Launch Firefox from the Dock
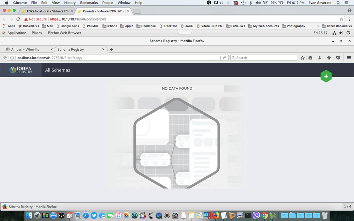 click(x=216, y=215)
